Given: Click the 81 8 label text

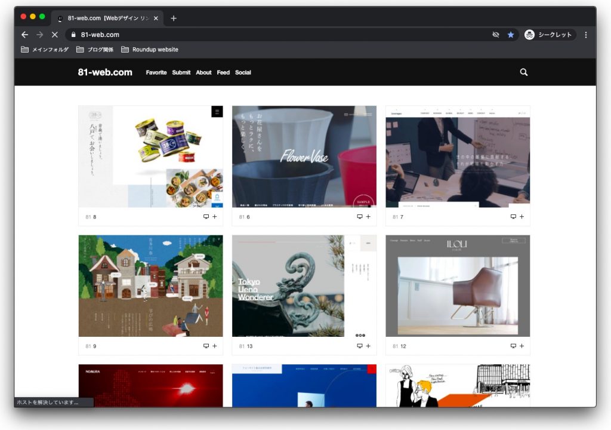Looking at the screenshot, I should click(91, 217).
